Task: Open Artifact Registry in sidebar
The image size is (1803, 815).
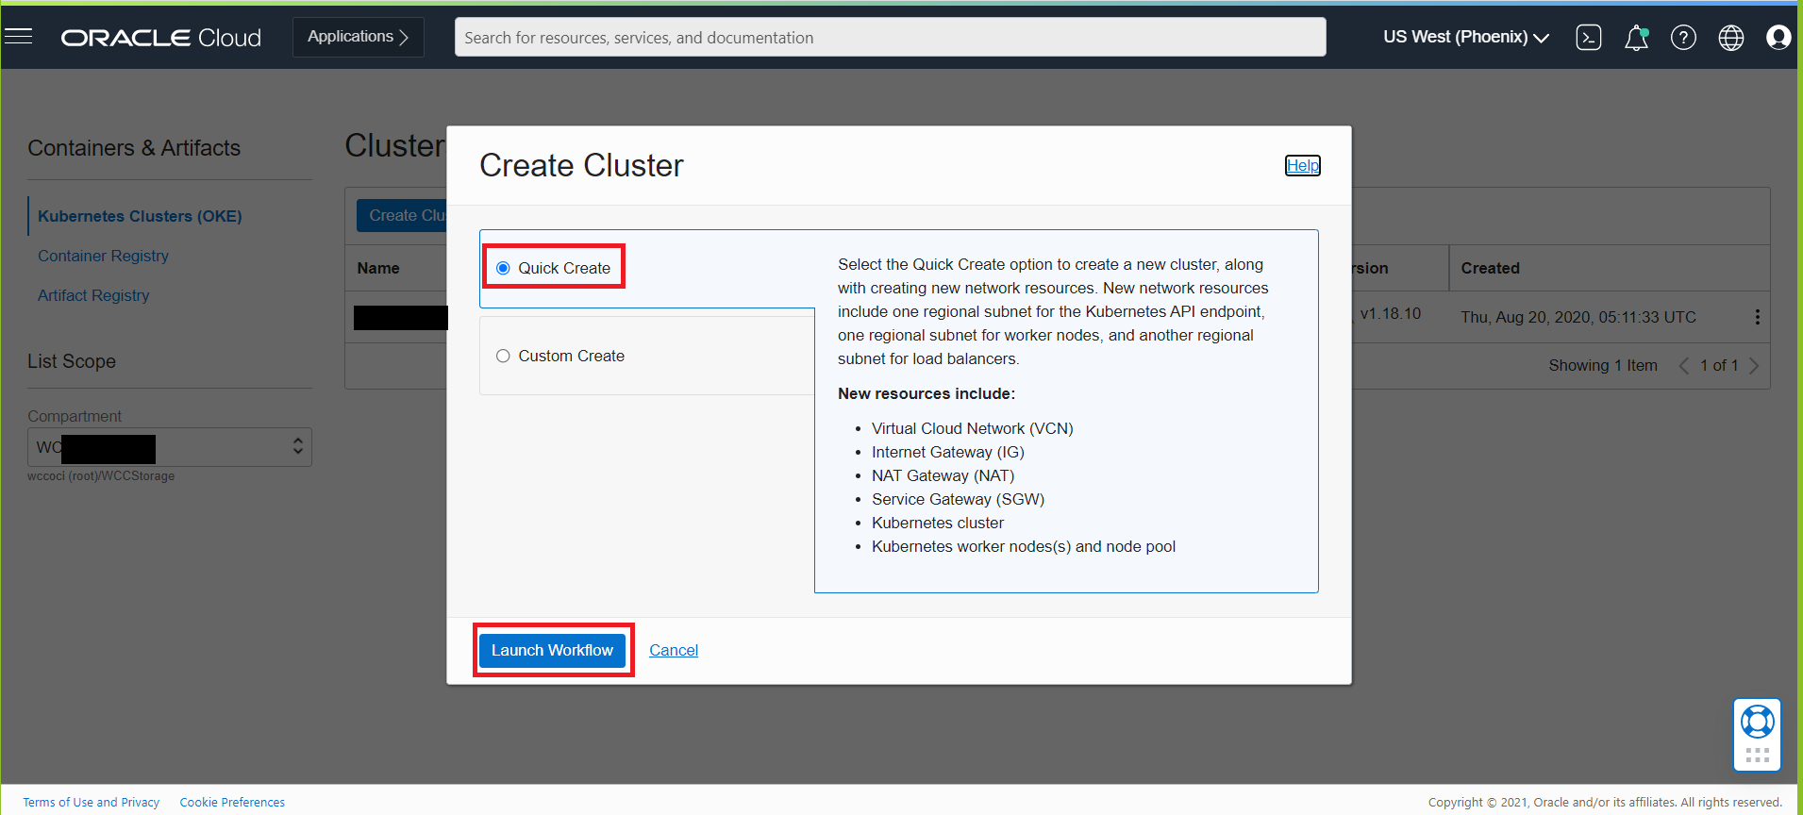Action: click(93, 295)
